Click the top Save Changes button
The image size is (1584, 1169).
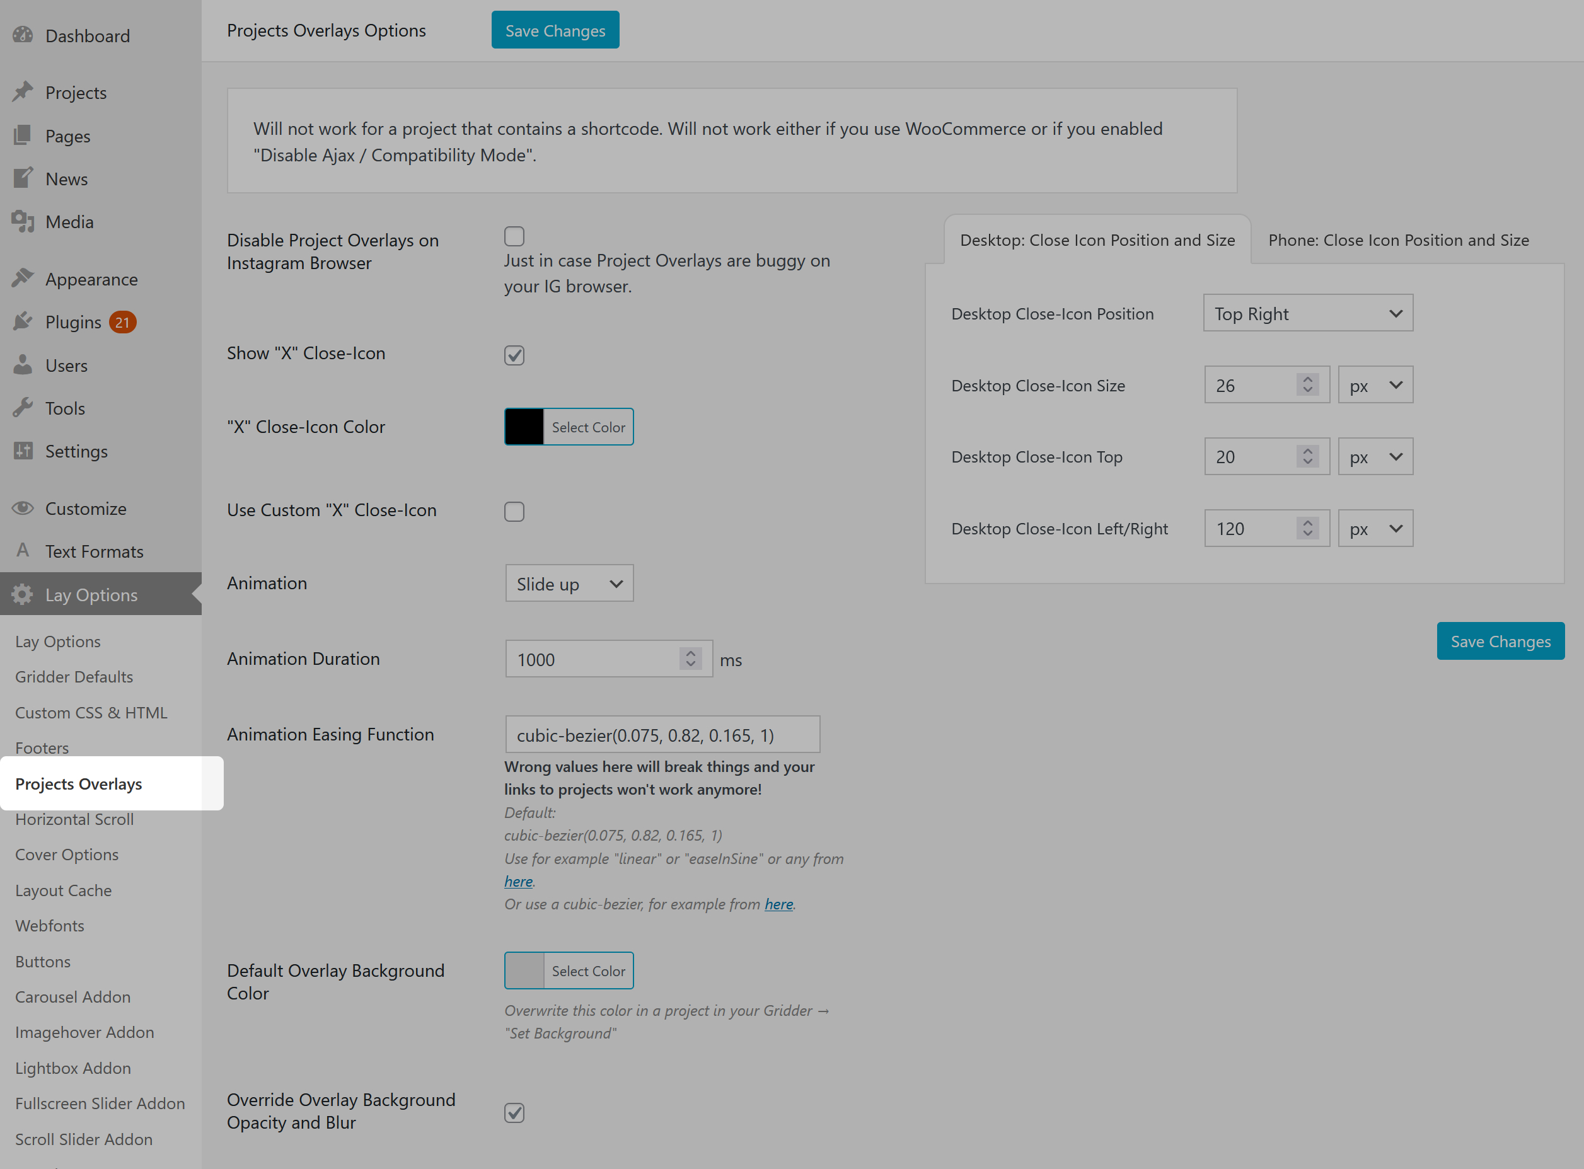(x=555, y=30)
